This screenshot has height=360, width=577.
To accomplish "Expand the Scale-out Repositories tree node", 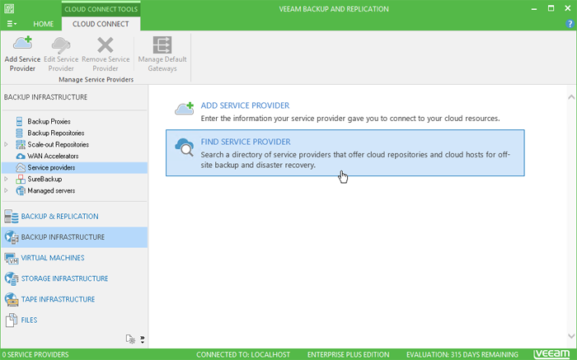I will [6, 144].
